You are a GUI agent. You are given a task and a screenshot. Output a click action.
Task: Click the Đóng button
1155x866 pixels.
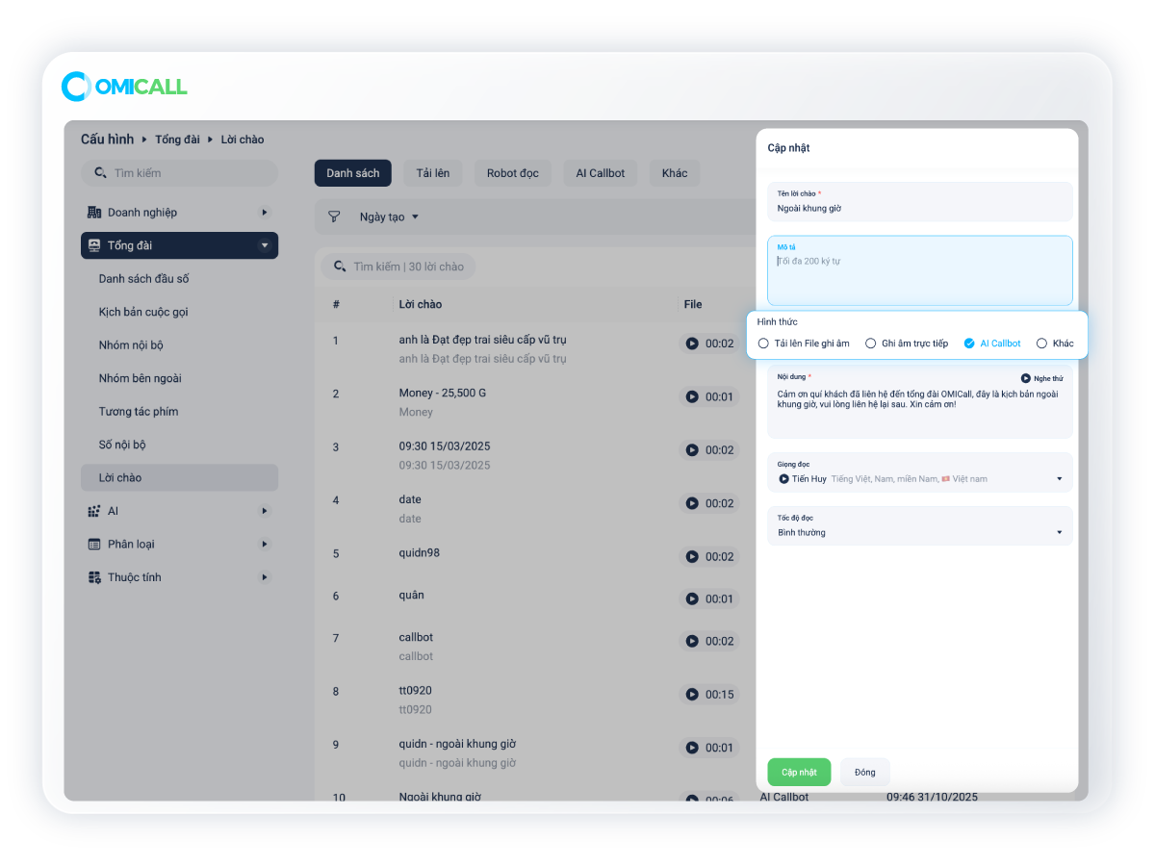coord(865,773)
